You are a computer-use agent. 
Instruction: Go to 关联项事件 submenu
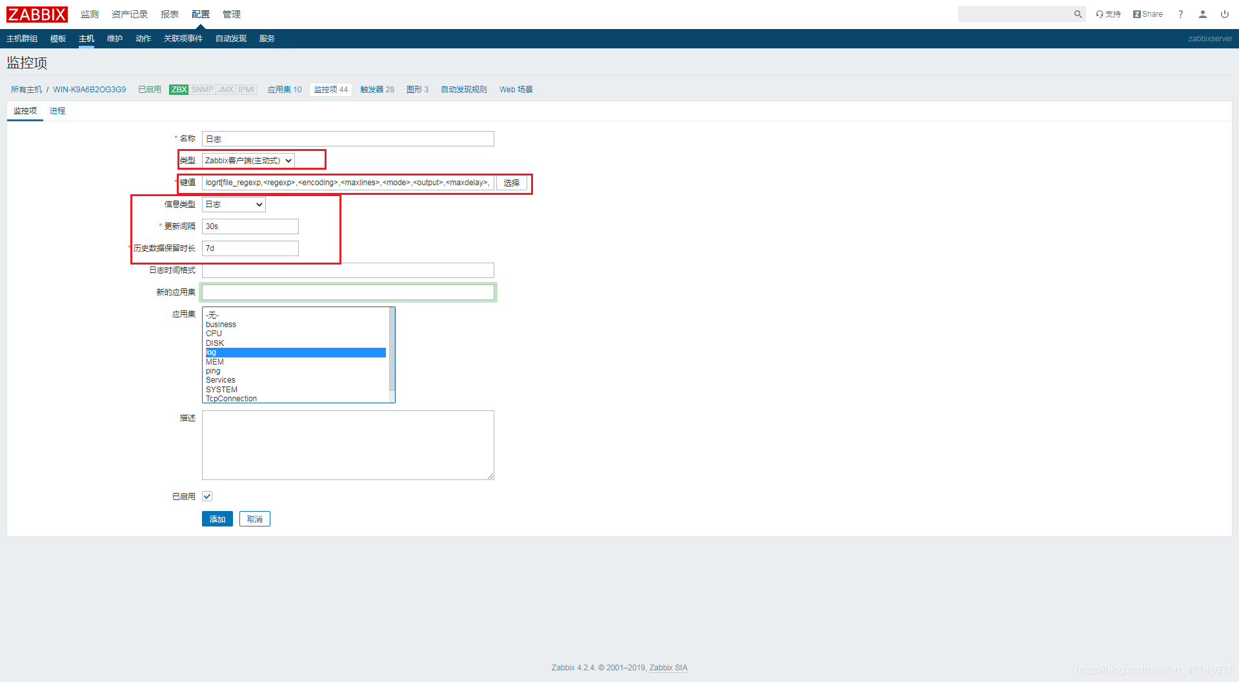[x=183, y=39]
